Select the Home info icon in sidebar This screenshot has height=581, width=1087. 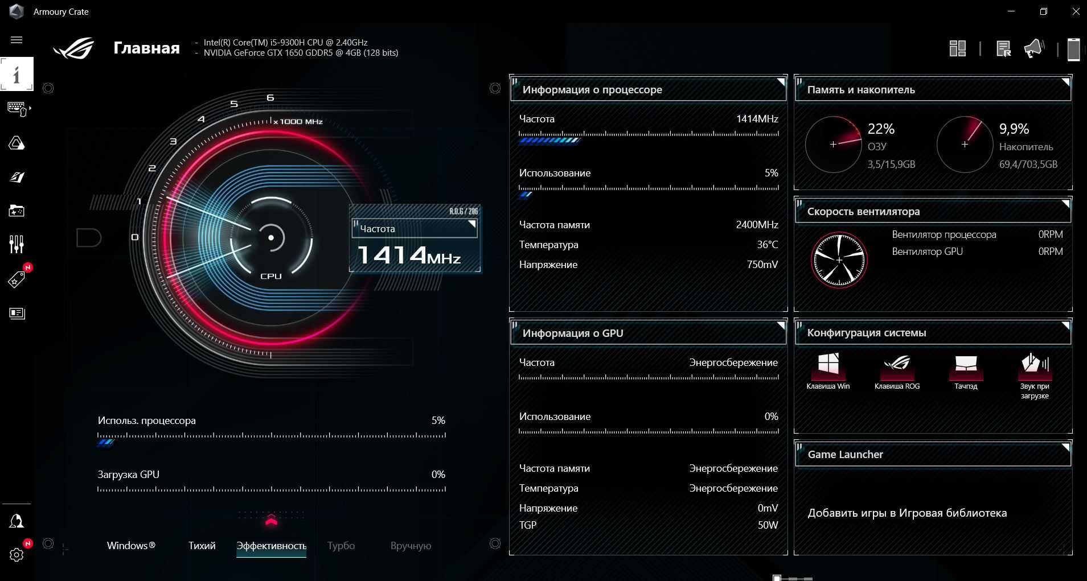coord(17,74)
